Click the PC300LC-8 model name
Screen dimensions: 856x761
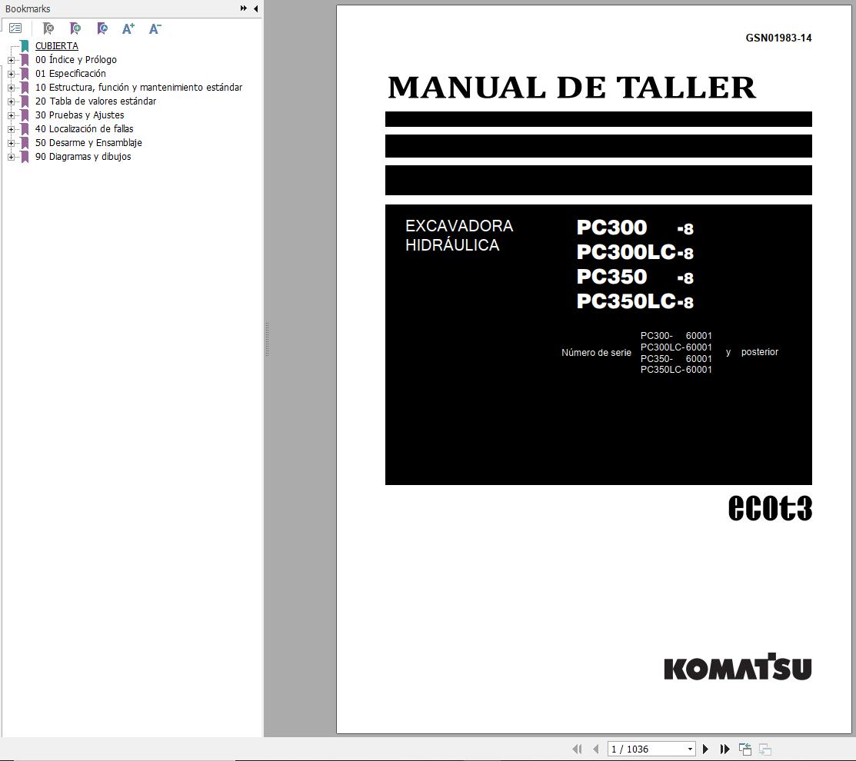[635, 252]
